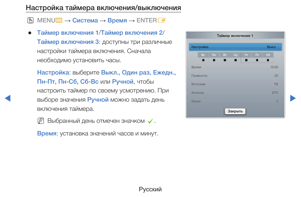The image size is (301, 197).
Task: Open the Источник setting showing ТВ
Action: pos(235,84)
